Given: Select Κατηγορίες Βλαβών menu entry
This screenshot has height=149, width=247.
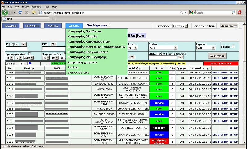Looking at the screenshot, I should [x=82, y=36].
